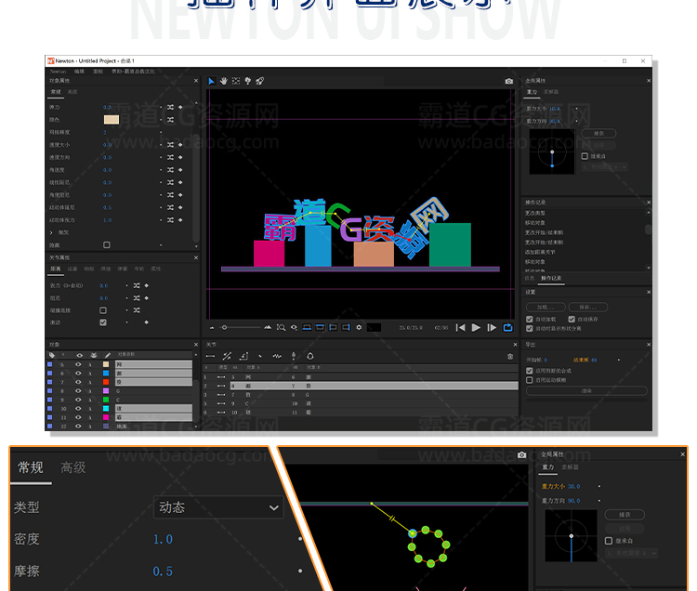Toggle 应用到新的合成 export checkbox
Viewport: 697px width, 591px height.
tap(530, 371)
